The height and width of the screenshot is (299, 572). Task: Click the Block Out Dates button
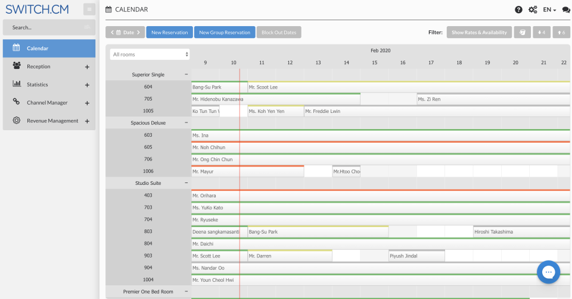(x=279, y=32)
